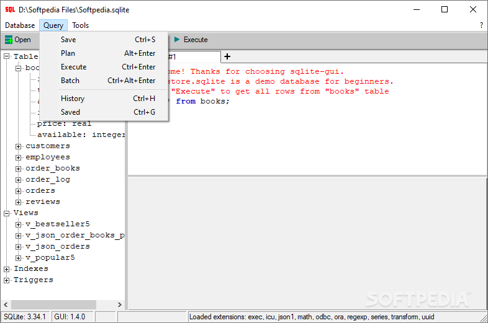The width and height of the screenshot is (488, 323).
Task: Expand the customers table
Action: point(19,146)
